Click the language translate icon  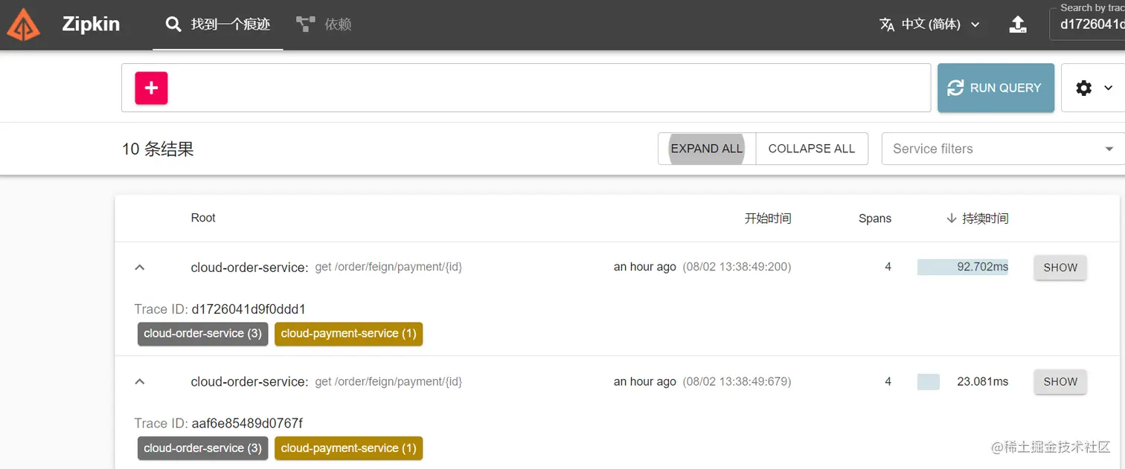pyautogui.click(x=887, y=25)
